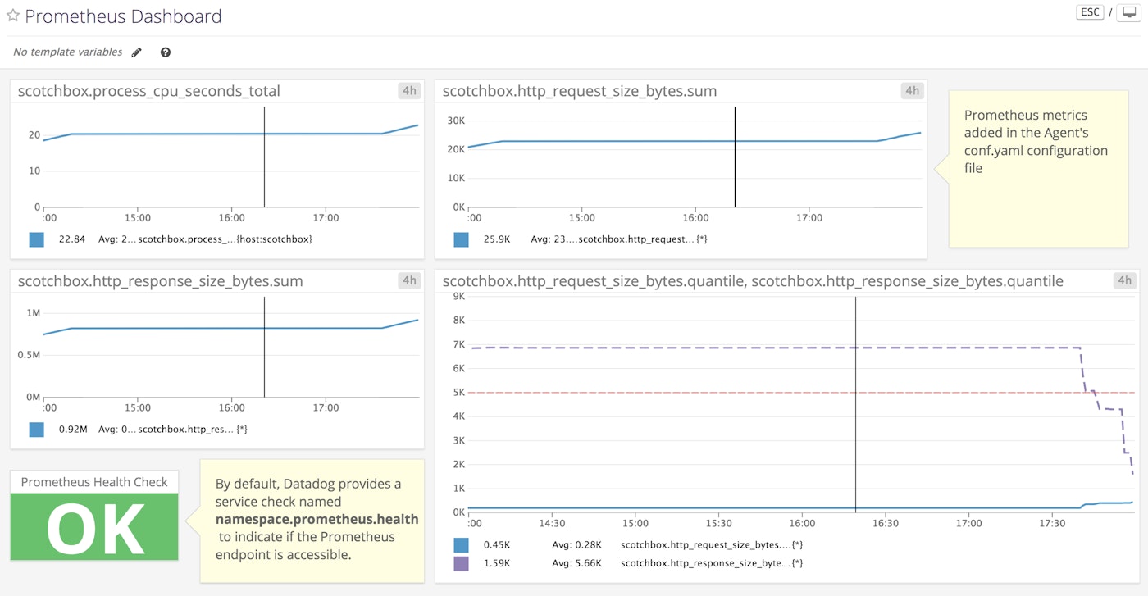
Task: Click the 17:30 time label on quantile graph
Action: pyautogui.click(x=1052, y=523)
